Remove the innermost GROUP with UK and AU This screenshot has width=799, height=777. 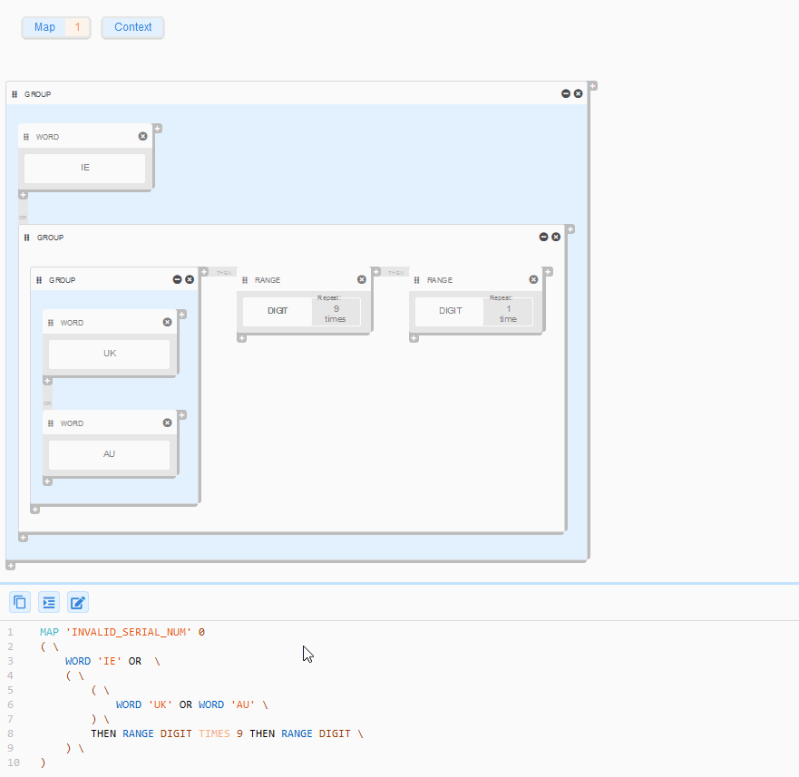pyautogui.click(x=190, y=280)
